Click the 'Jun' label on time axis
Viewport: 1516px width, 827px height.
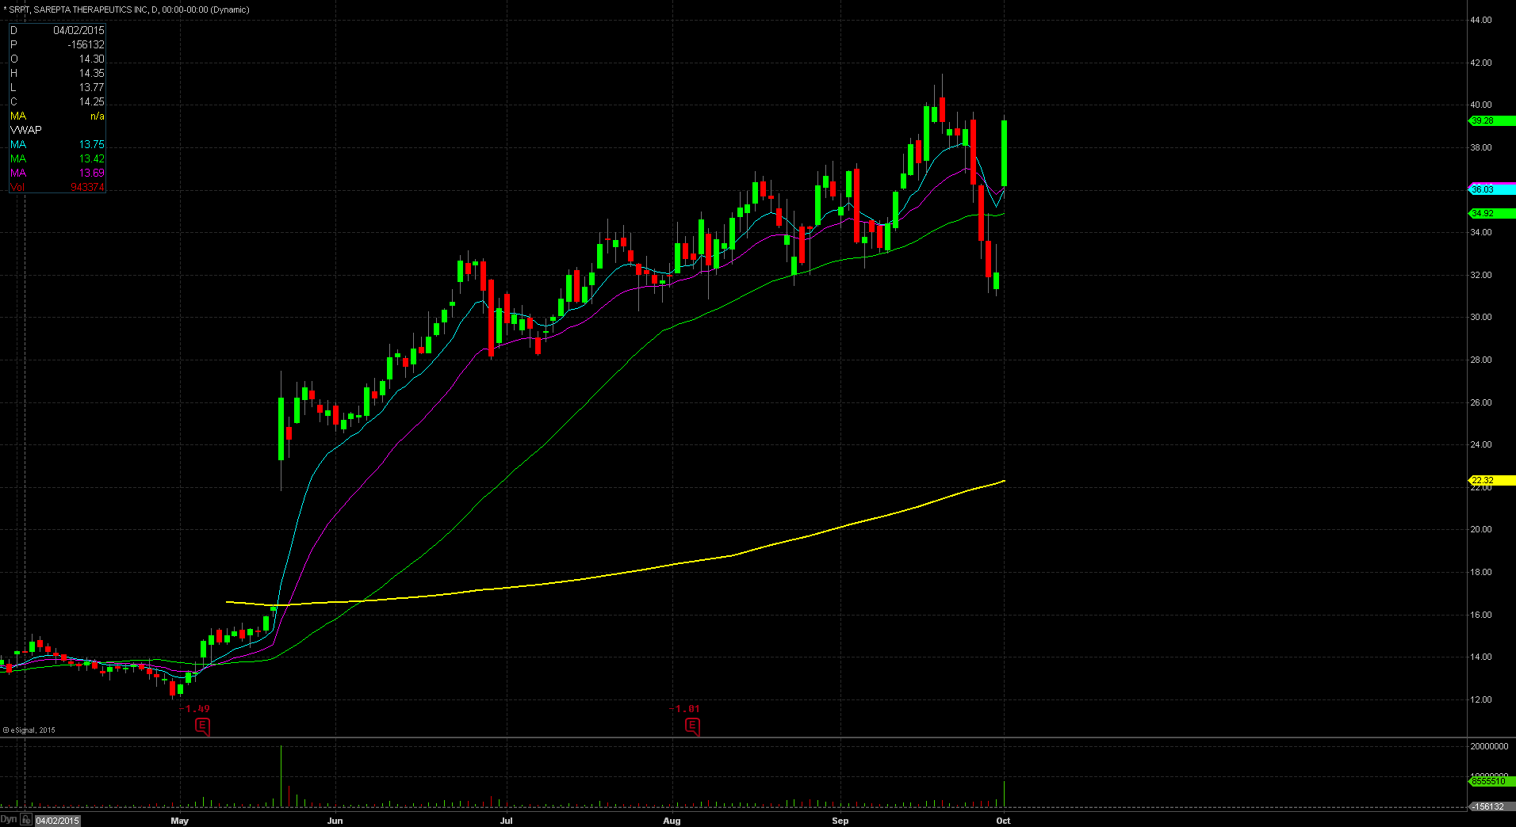coord(335,821)
